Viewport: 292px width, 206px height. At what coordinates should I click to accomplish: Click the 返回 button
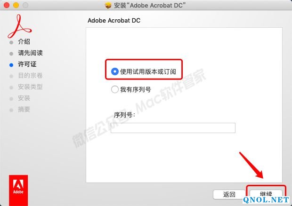pyautogui.click(x=229, y=194)
